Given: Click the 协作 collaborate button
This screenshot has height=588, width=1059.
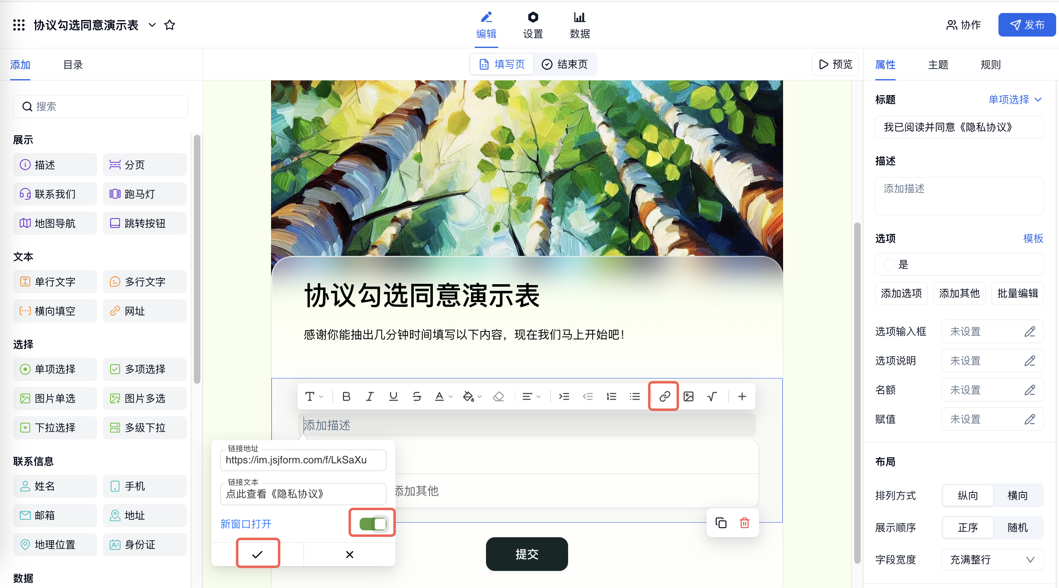Looking at the screenshot, I should [x=963, y=25].
